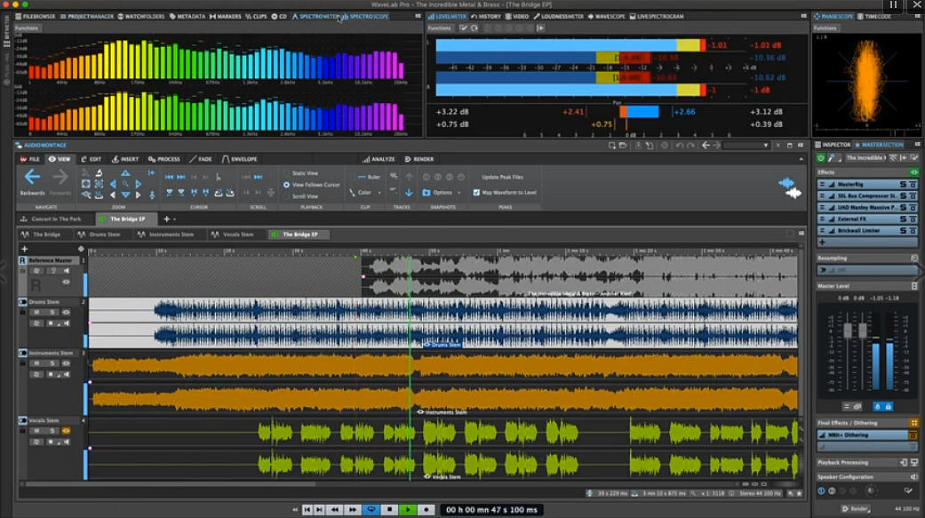The width and height of the screenshot is (925, 518).
Task: Start playback with the green Play button
Action: click(x=408, y=510)
